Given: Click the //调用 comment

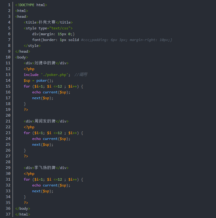Looking at the screenshot, I should [81, 75].
